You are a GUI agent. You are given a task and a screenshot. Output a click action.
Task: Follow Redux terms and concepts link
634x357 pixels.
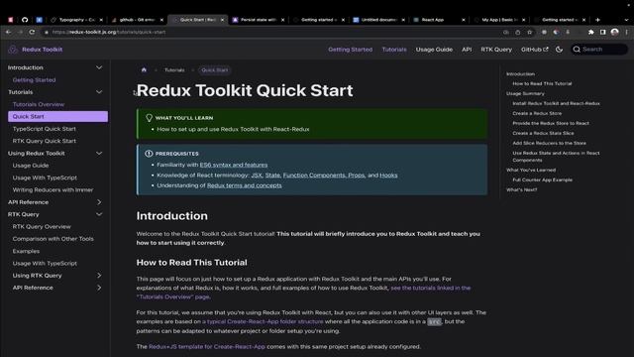245,185
